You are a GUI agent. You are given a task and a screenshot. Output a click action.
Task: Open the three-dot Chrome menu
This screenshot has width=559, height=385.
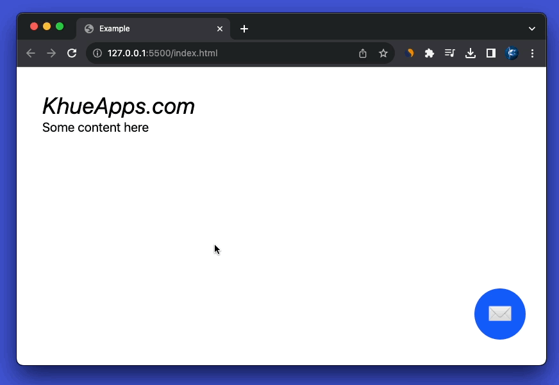coord(532,53)
